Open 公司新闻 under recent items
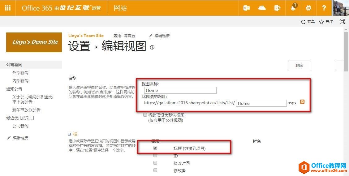Image resolution: width=349 pixels, height=176 pixels. 20,126
